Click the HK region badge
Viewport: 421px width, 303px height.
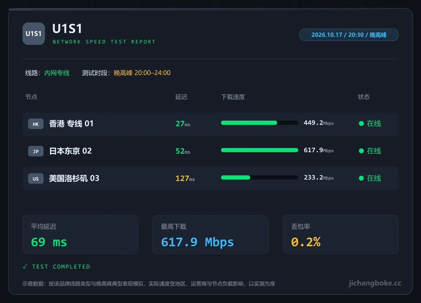click(36, 124)
